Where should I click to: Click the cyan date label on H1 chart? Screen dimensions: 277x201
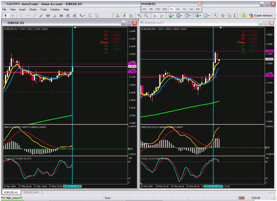[x=72, y=186]
